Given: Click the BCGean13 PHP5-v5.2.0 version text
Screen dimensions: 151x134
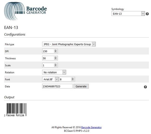Looking at the screenshot, I should pos(77,131).
